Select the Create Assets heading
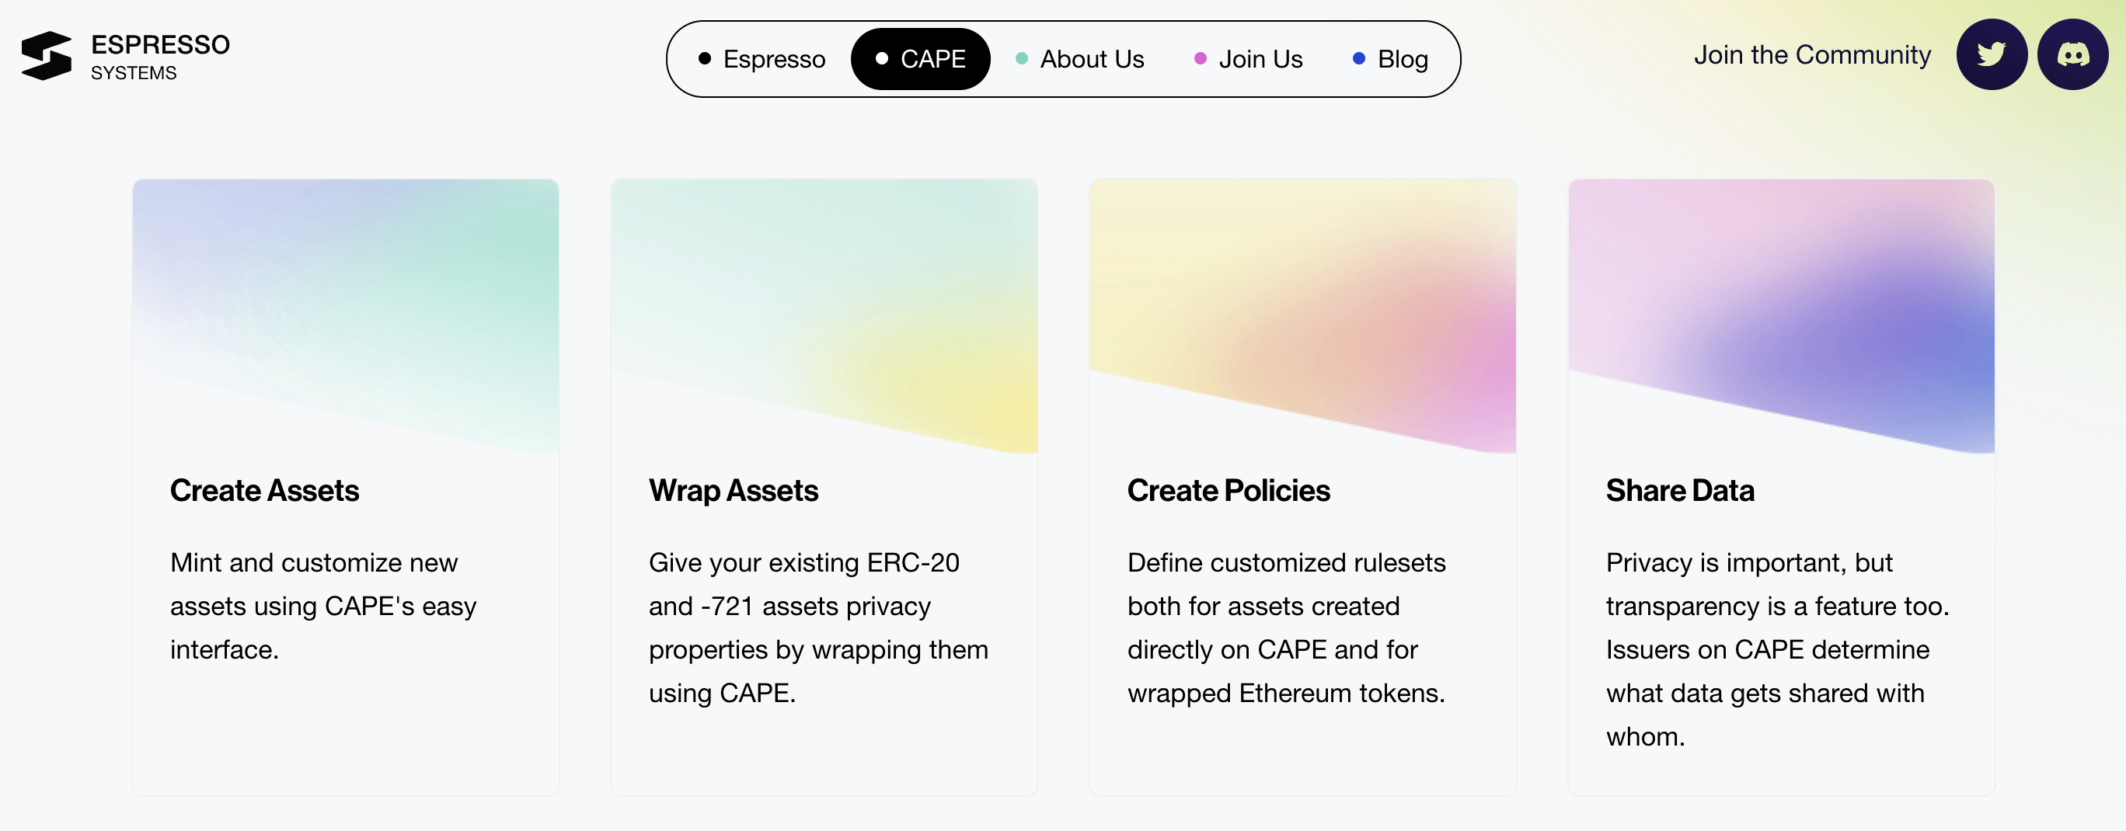This screenshot has height=831, width=2126. pyautogui.click(x=264, y=491)
